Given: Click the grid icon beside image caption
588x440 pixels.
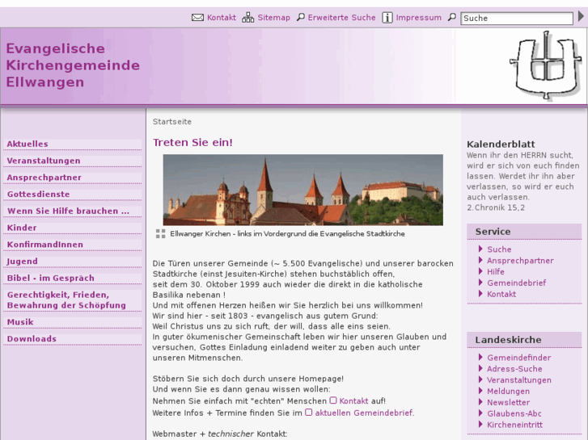Looking at the screenshot, I should [160, 234].
